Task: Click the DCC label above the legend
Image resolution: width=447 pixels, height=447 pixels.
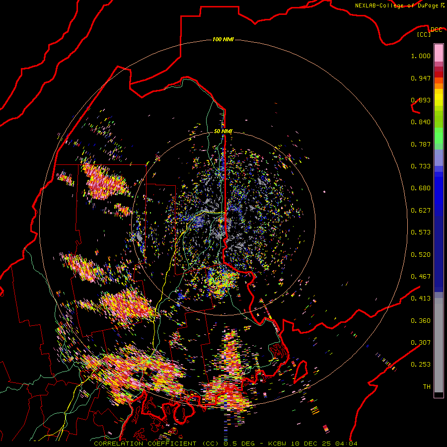Action: tap(437, 30)
